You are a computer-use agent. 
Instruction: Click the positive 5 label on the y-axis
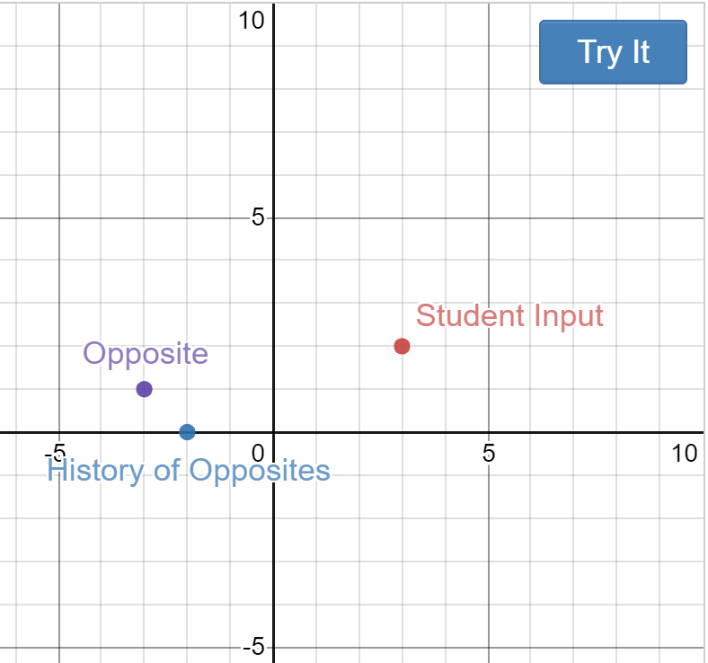point(257,217)
